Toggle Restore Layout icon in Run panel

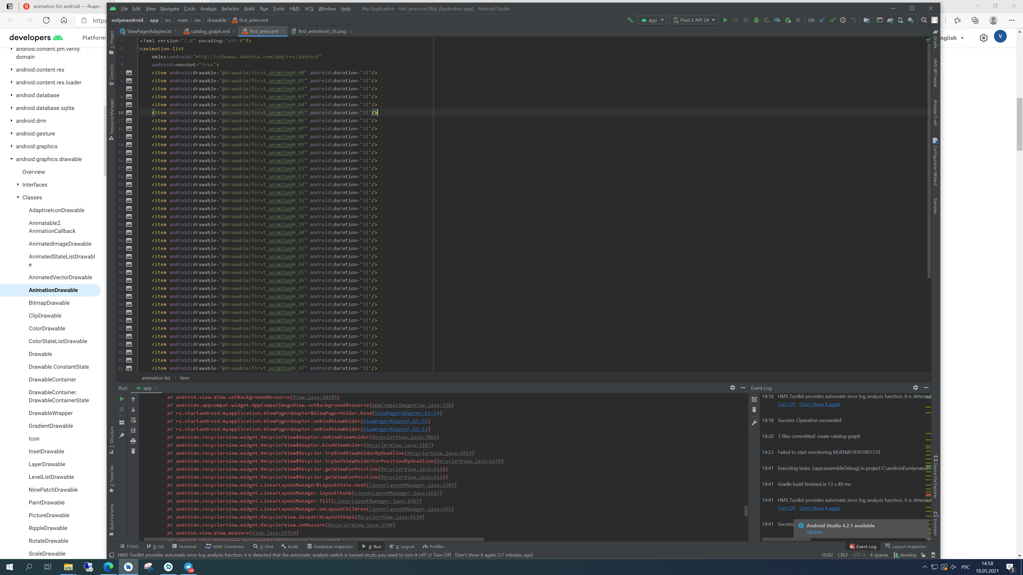click(121, 422)
